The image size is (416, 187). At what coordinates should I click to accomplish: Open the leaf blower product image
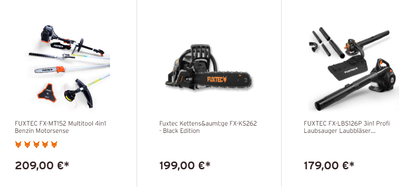point(353,67)
